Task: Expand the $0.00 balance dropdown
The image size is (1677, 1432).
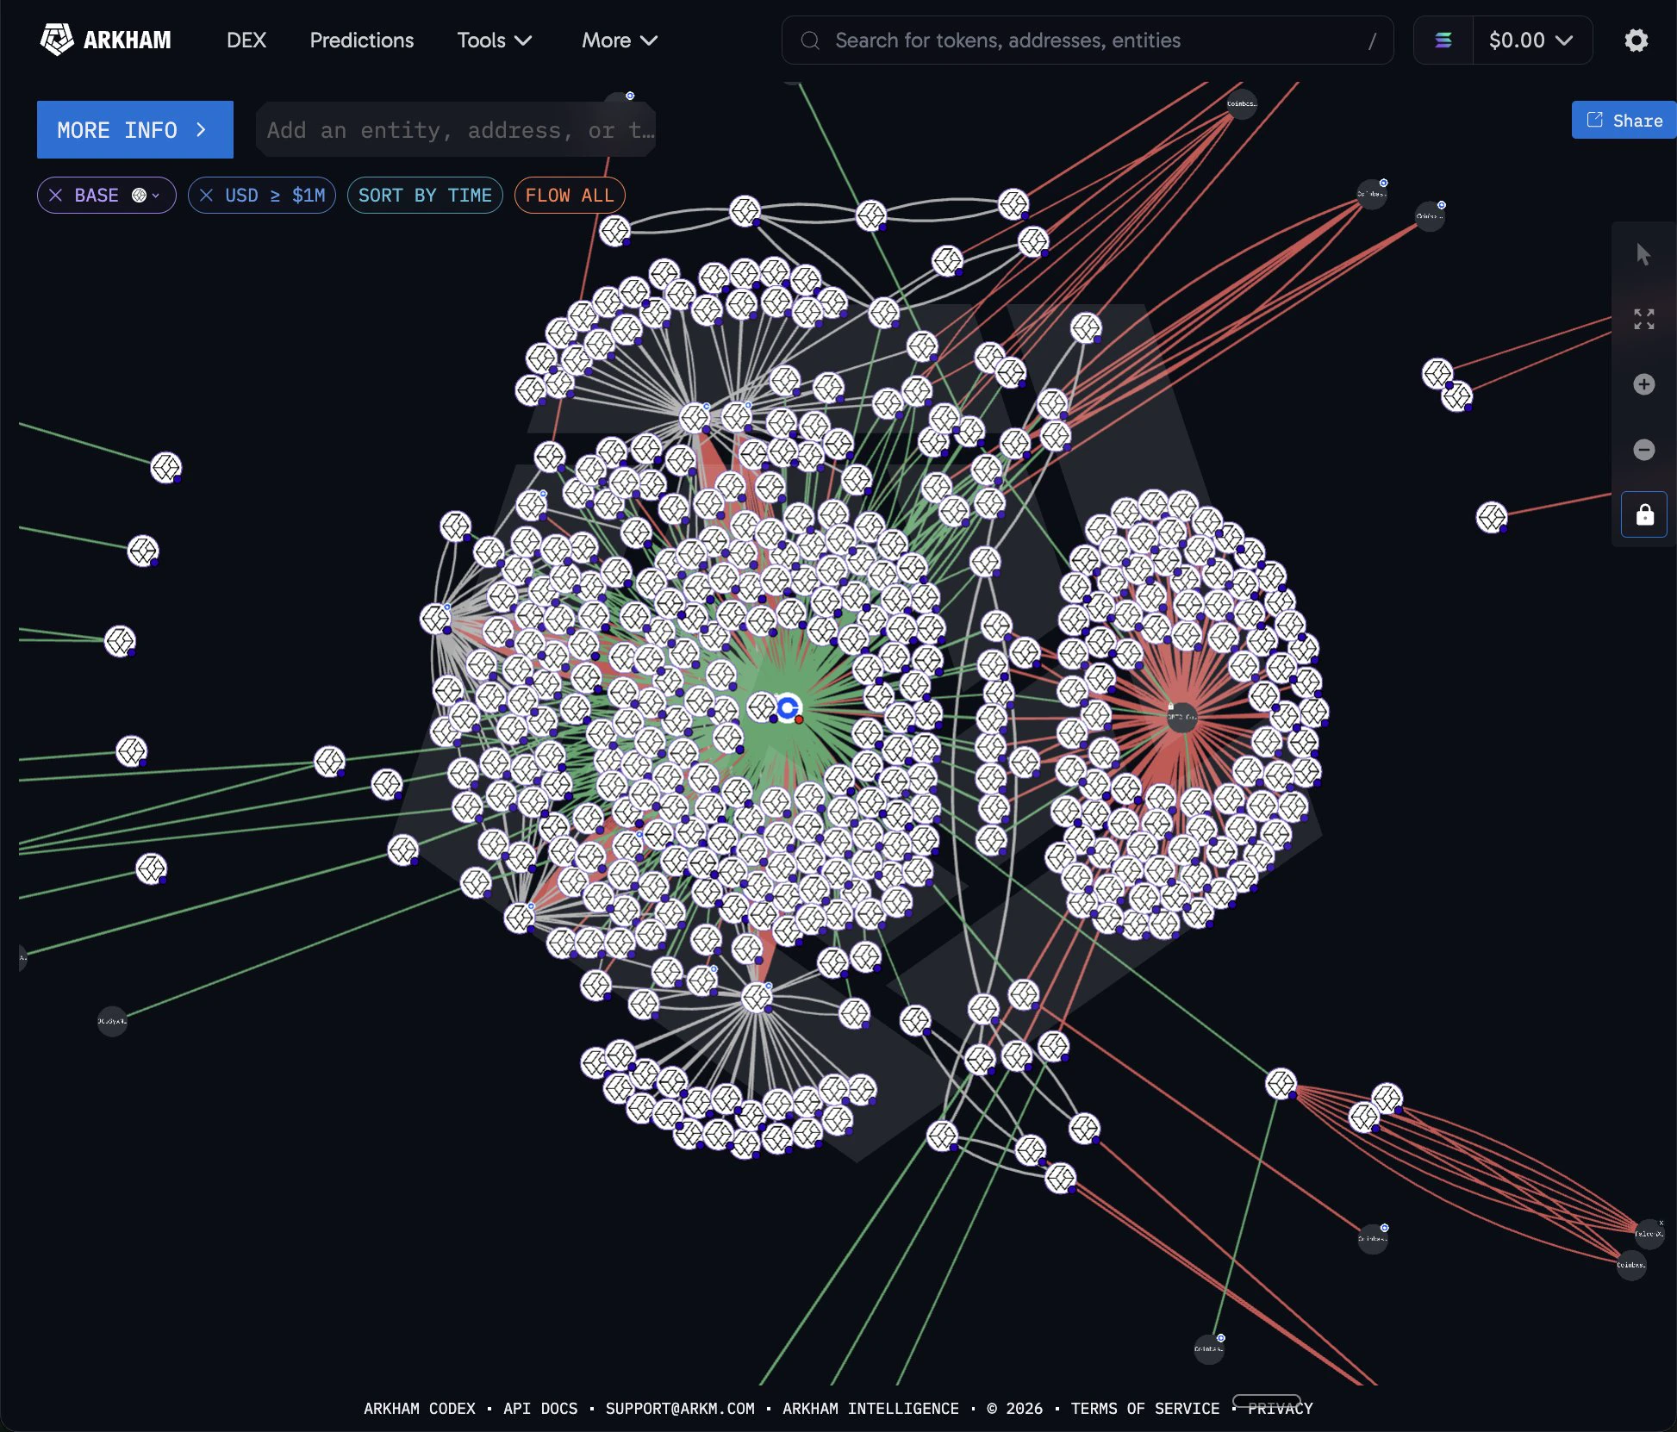Action: 1531,40
